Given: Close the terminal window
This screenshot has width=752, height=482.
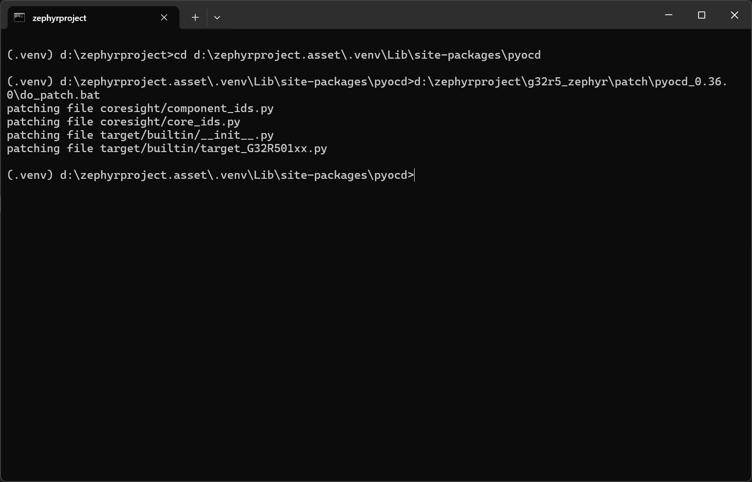Looking at the screenshot, I should click(734, 15).
